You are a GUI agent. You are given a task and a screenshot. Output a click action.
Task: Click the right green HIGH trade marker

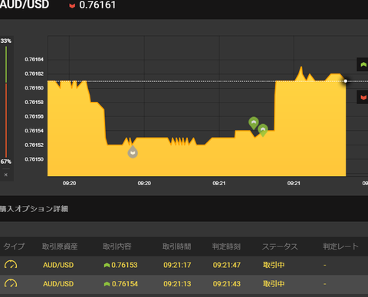tap(263, 130)
